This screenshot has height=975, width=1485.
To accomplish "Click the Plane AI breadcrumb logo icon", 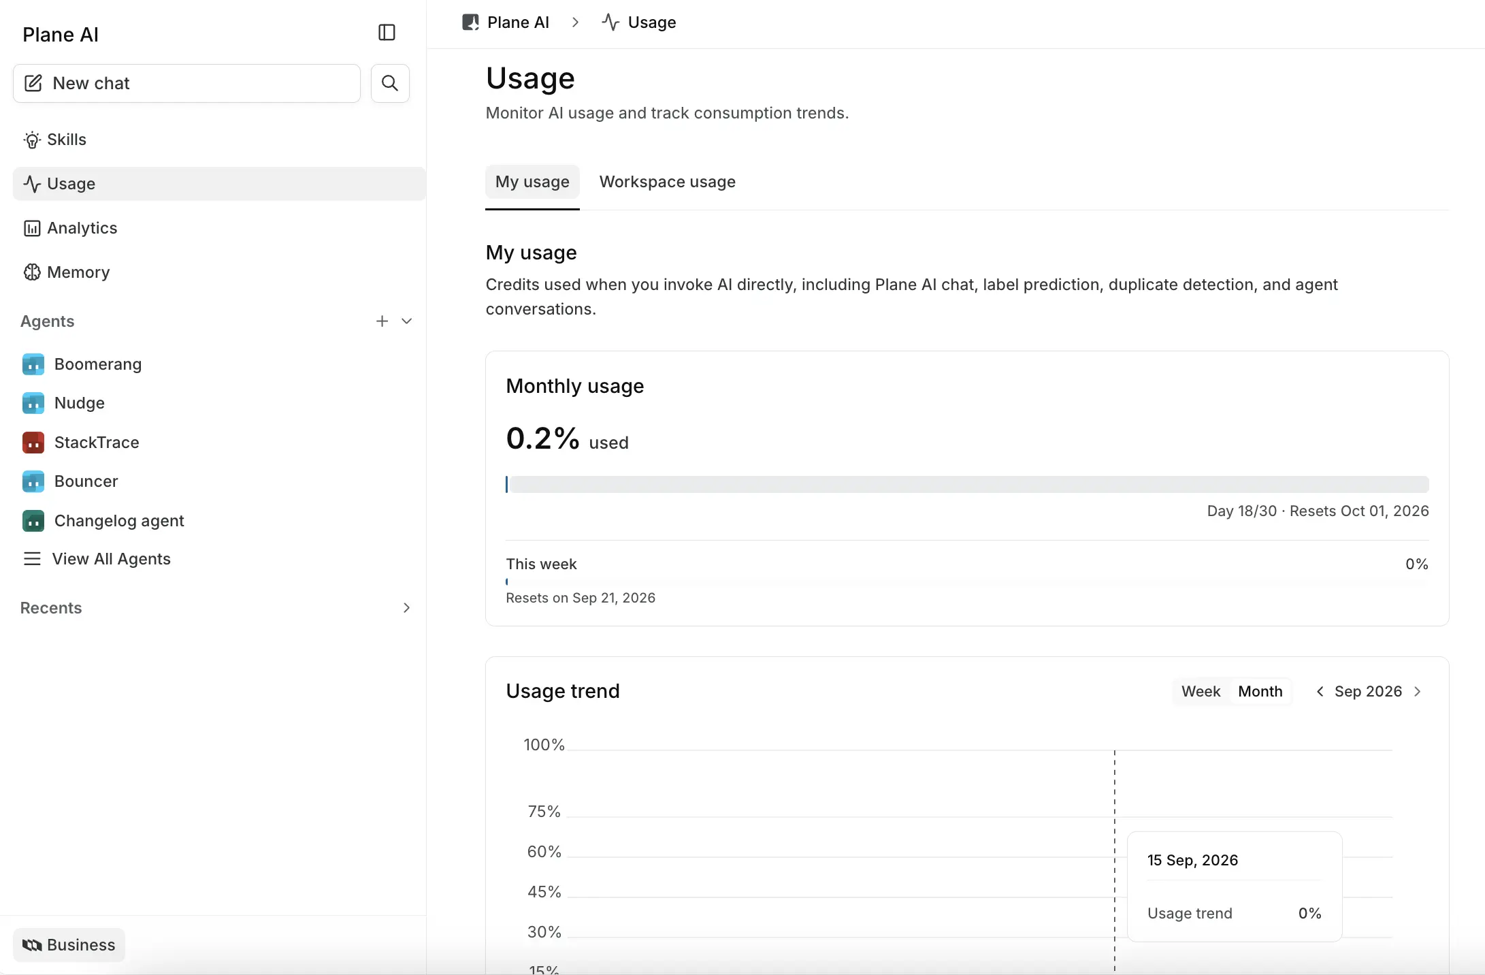I will point(470,22).
